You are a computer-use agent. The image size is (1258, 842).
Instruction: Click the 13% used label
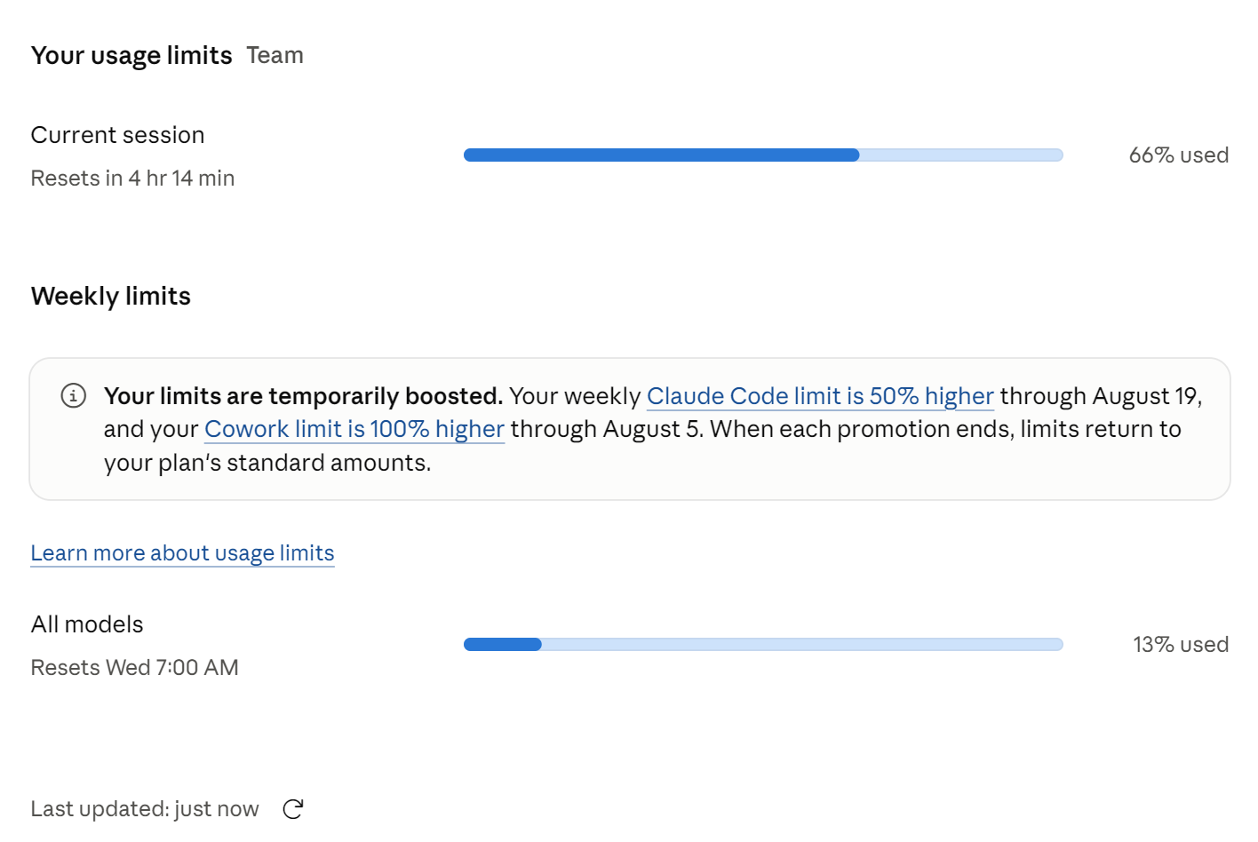coord(1181,645)
